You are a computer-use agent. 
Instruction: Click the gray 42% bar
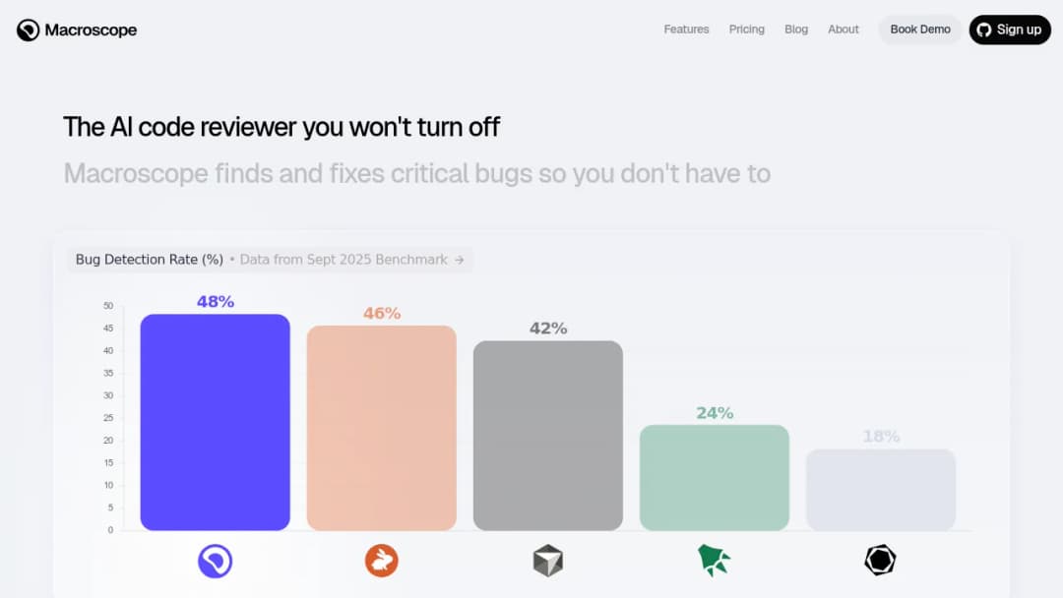(548, 436)
